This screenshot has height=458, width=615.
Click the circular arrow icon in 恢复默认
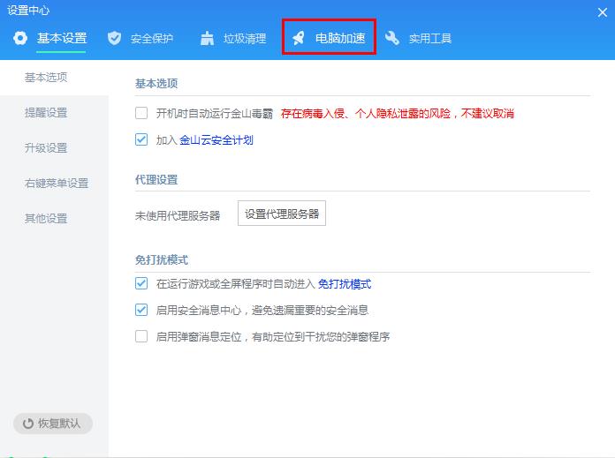[x=28, y=424]
